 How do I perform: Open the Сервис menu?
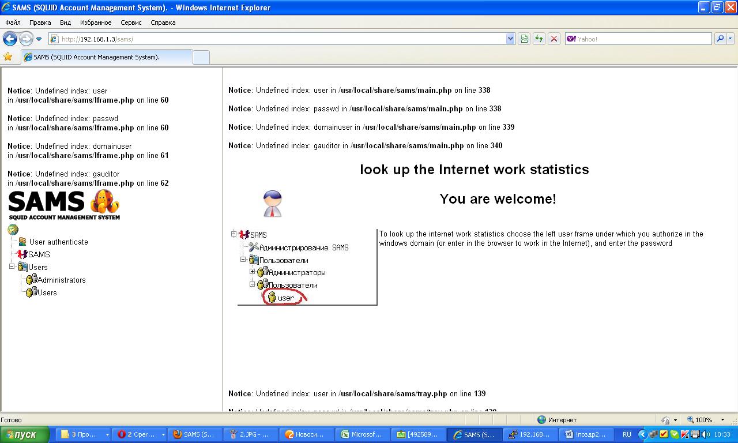point(131,22)
